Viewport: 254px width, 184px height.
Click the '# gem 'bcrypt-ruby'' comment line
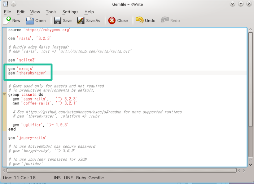point(42,151)
